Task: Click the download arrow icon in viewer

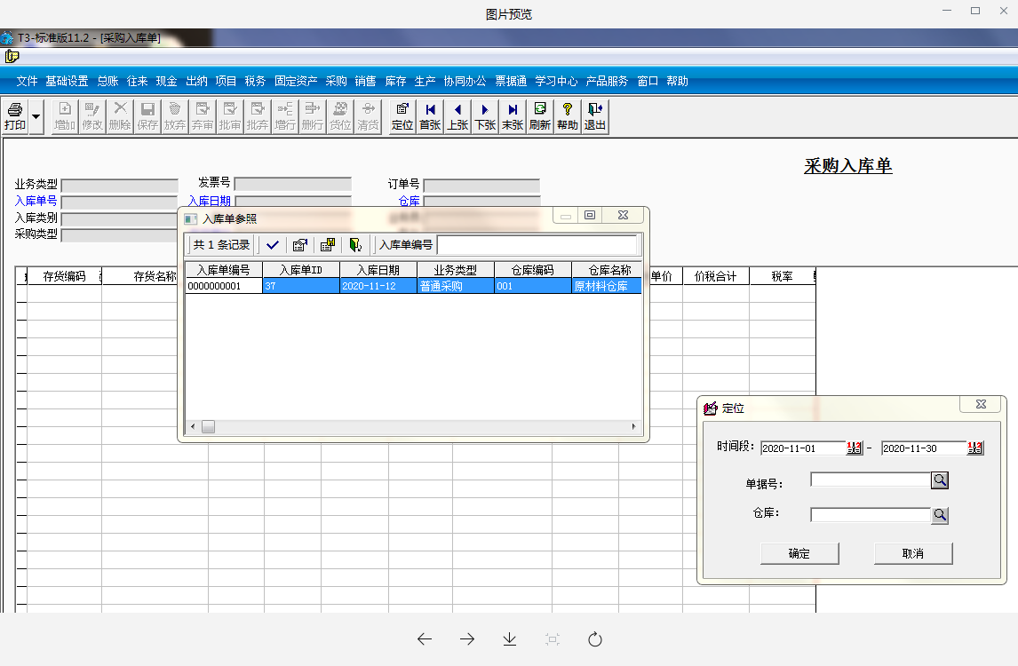Action: click(510, 639)
